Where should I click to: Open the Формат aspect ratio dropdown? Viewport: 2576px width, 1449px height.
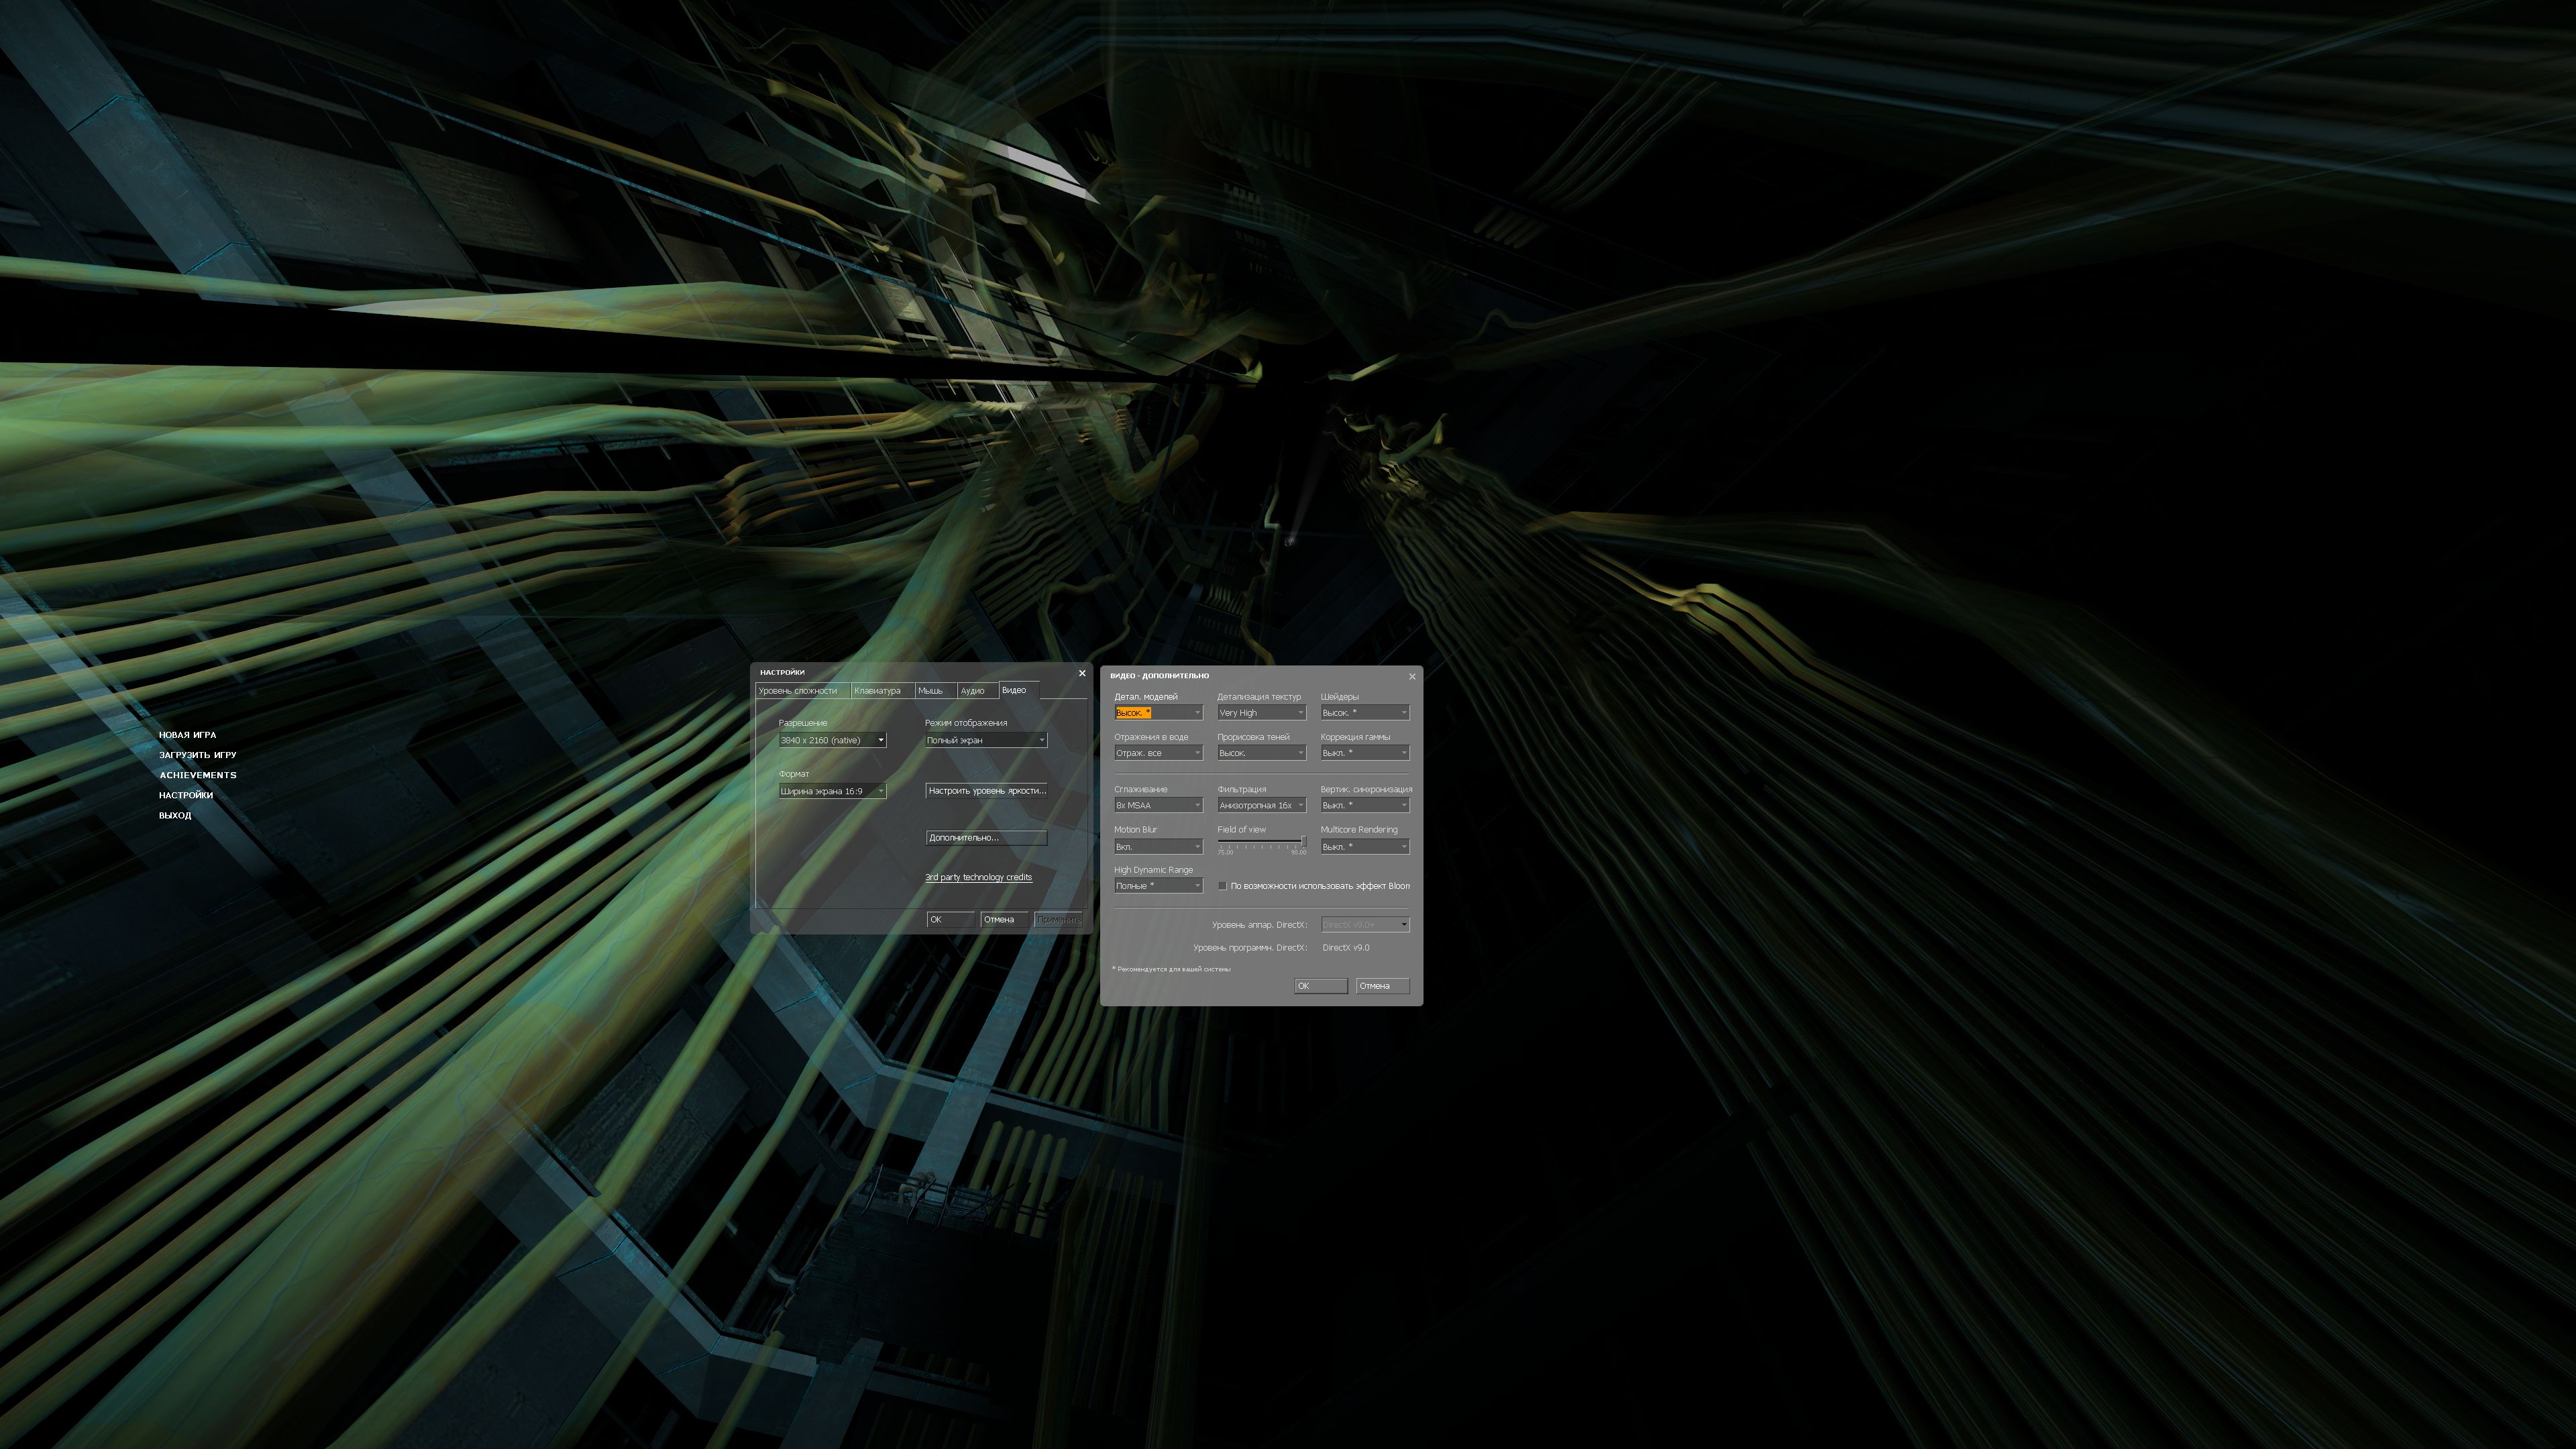tap(832, 791)
